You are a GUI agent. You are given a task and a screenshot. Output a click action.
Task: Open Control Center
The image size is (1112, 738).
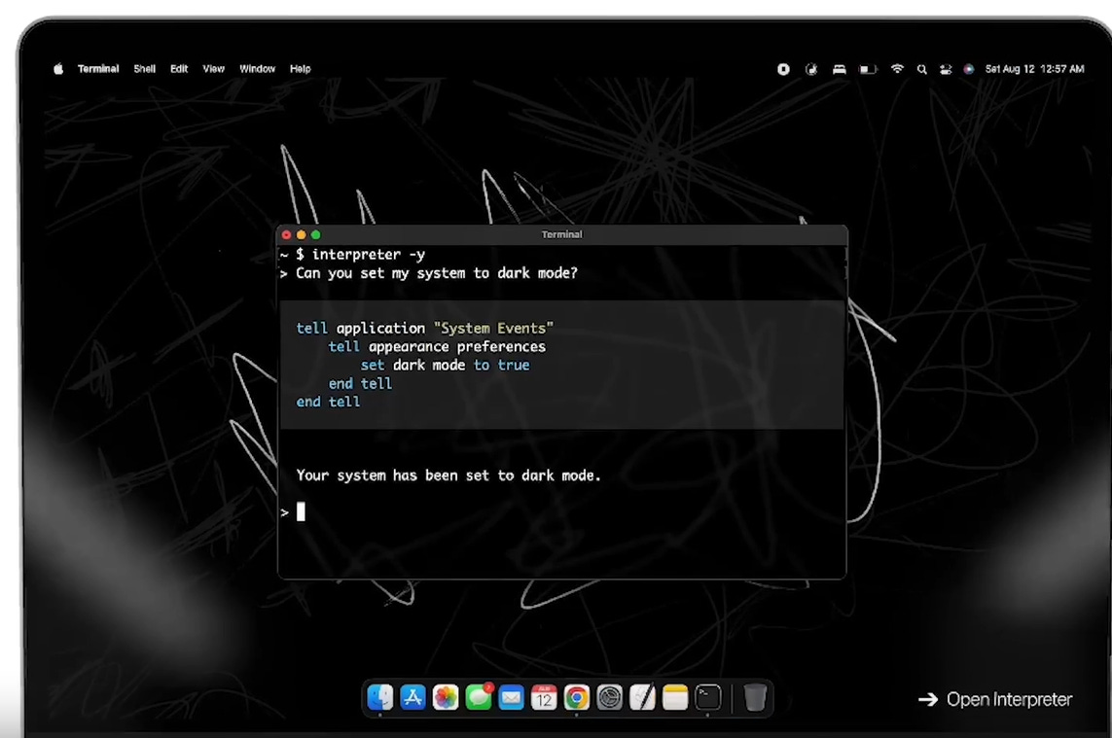(946, 69)
